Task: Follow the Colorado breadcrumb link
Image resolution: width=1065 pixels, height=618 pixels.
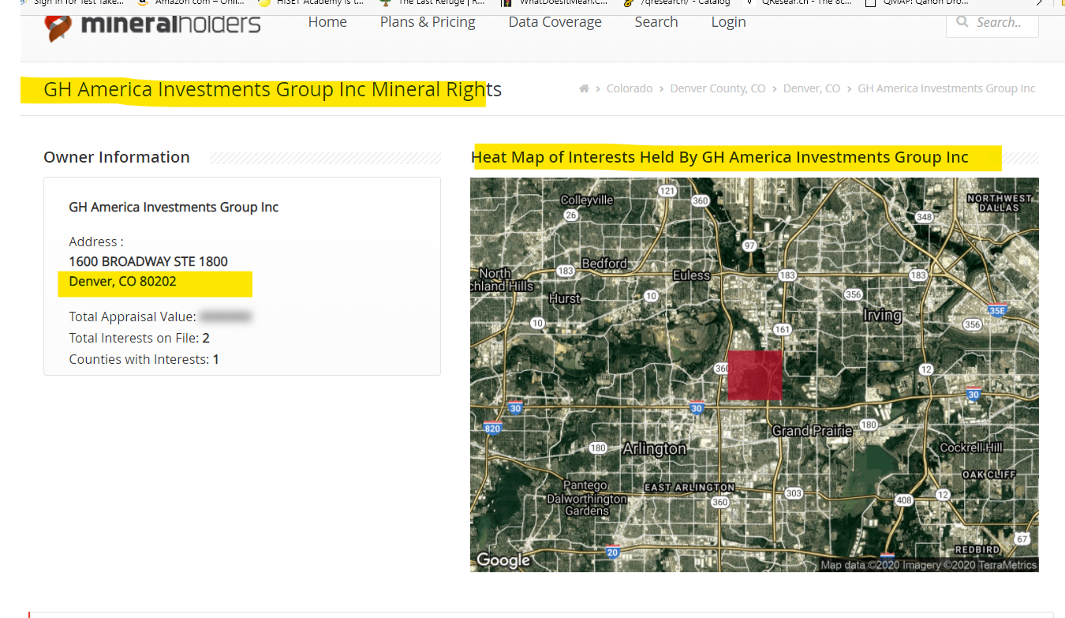Action: pyautogui.click(x=630, y=88)
